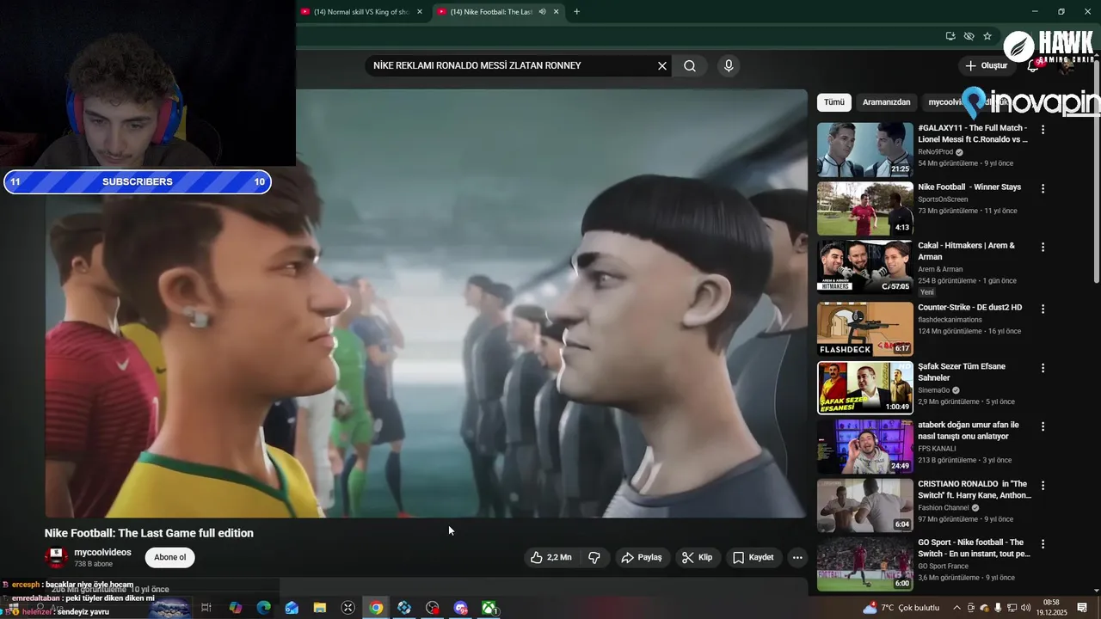
Task: Open Discord from the taskbar
Action: pyautogui.click(x=461, y=608)
